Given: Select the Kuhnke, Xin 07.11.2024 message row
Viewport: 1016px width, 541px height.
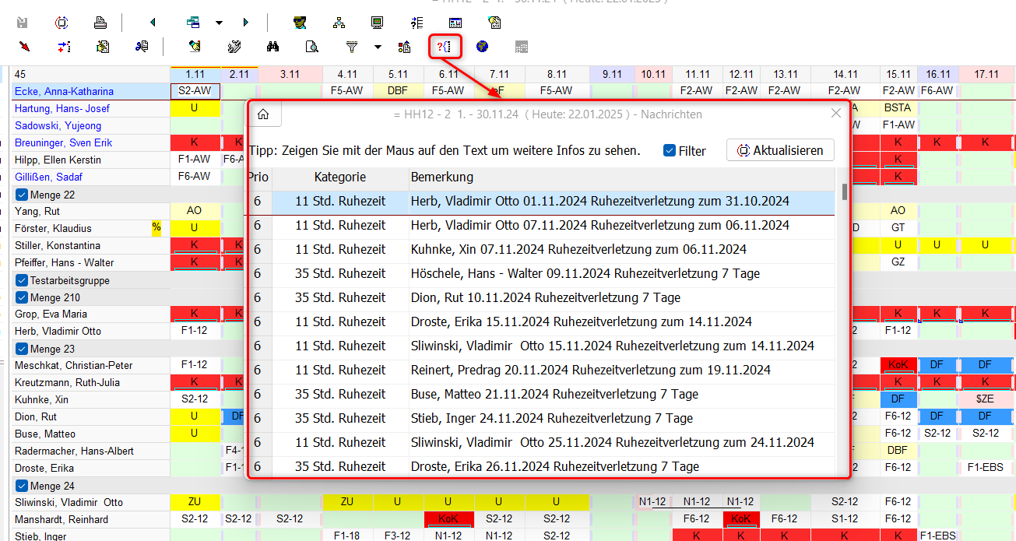Looking at the screenshot, I should [x=578, y=250].
